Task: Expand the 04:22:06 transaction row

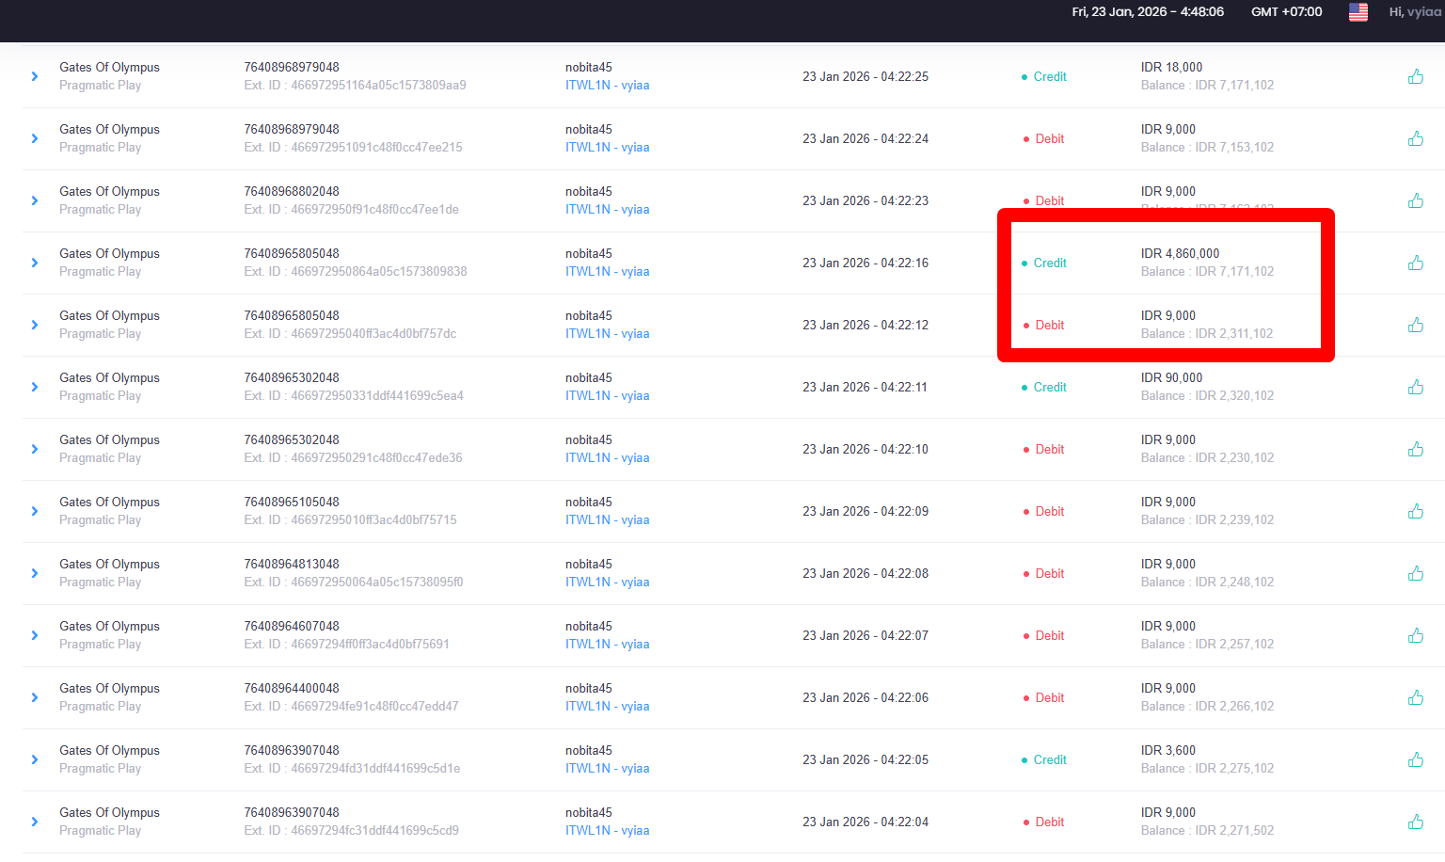Action: (x=35, y=697)
